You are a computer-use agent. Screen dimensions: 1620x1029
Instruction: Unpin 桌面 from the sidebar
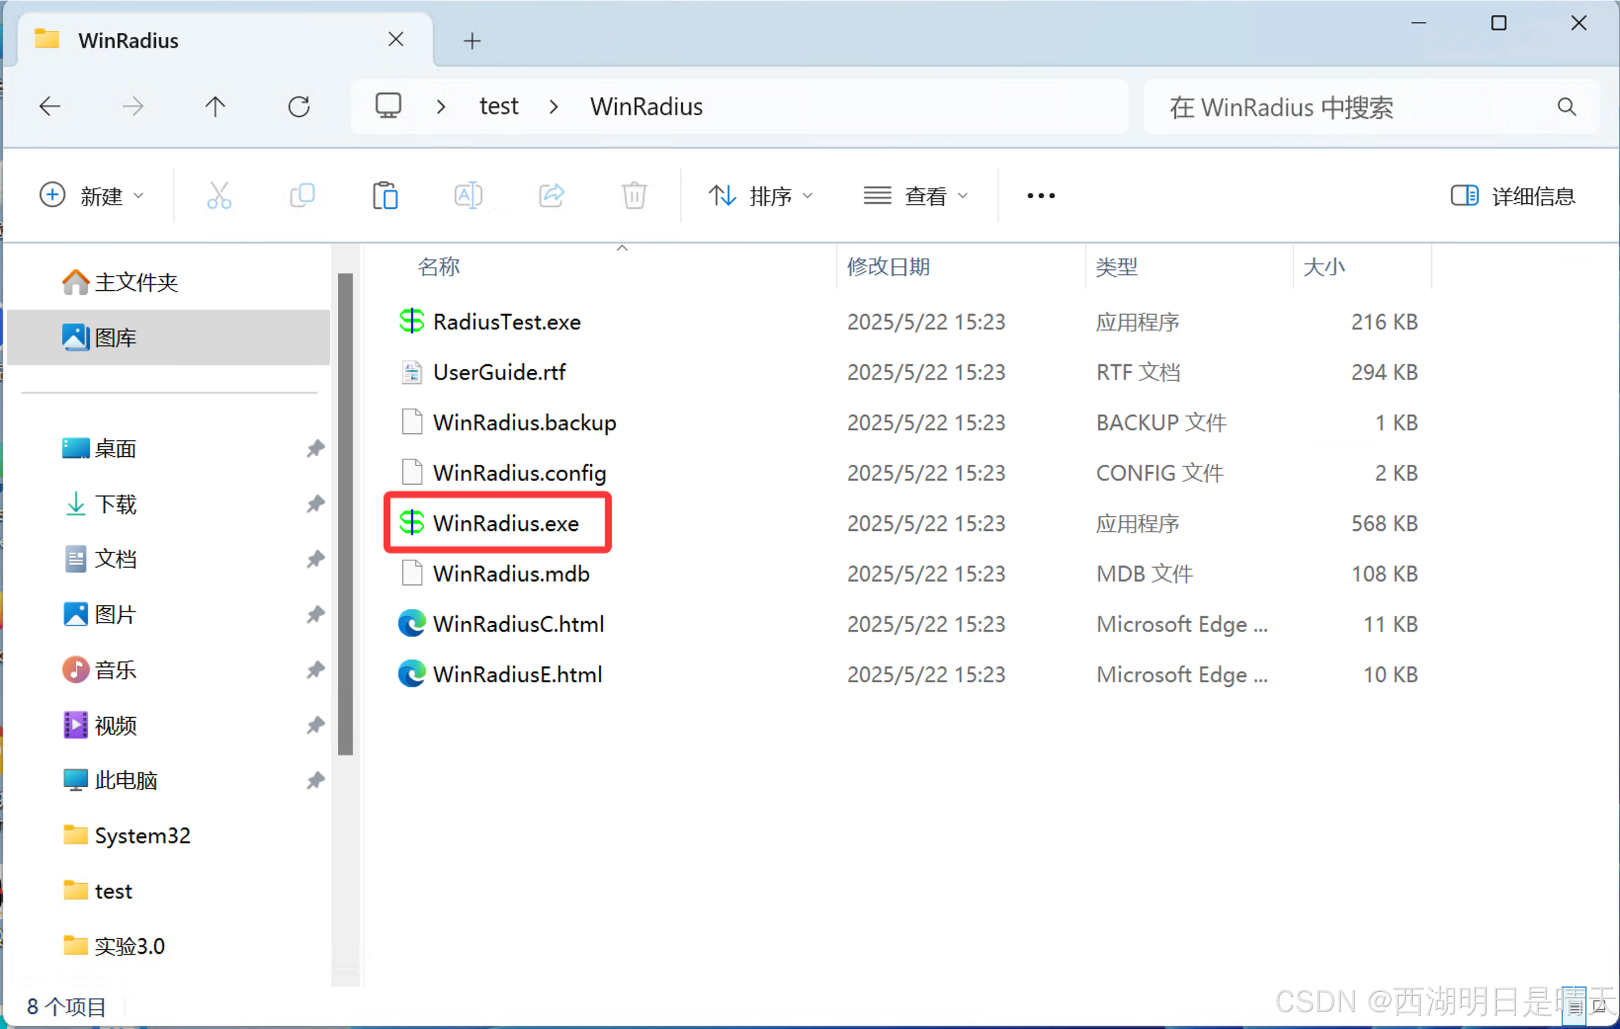(x=315, y=448)
